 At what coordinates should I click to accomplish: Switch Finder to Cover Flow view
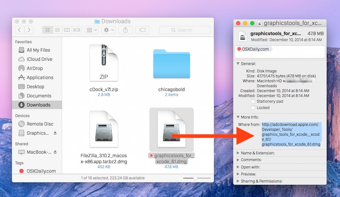click(x=77, y=30)
